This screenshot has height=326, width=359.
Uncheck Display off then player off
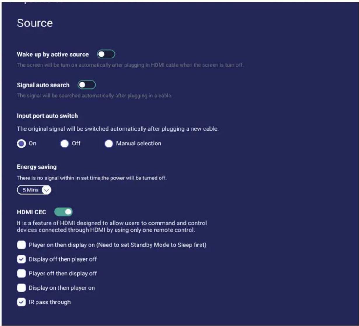click(21, 259)
